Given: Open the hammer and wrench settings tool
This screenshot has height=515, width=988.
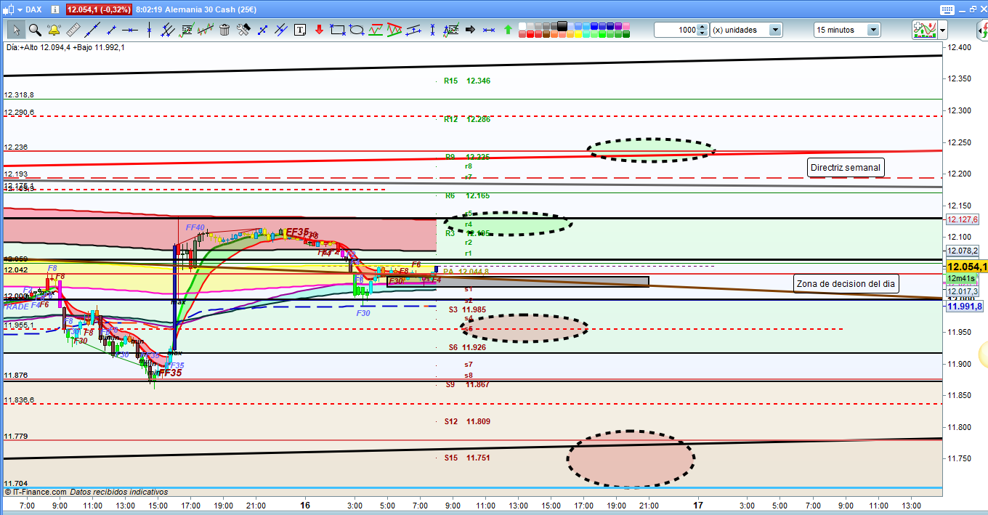Looking at the screenshot, I should click(243, 30).
